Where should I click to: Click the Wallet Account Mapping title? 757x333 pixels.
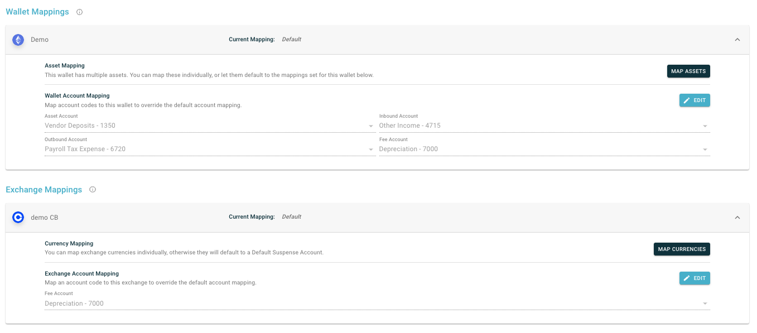pos(77,96)
